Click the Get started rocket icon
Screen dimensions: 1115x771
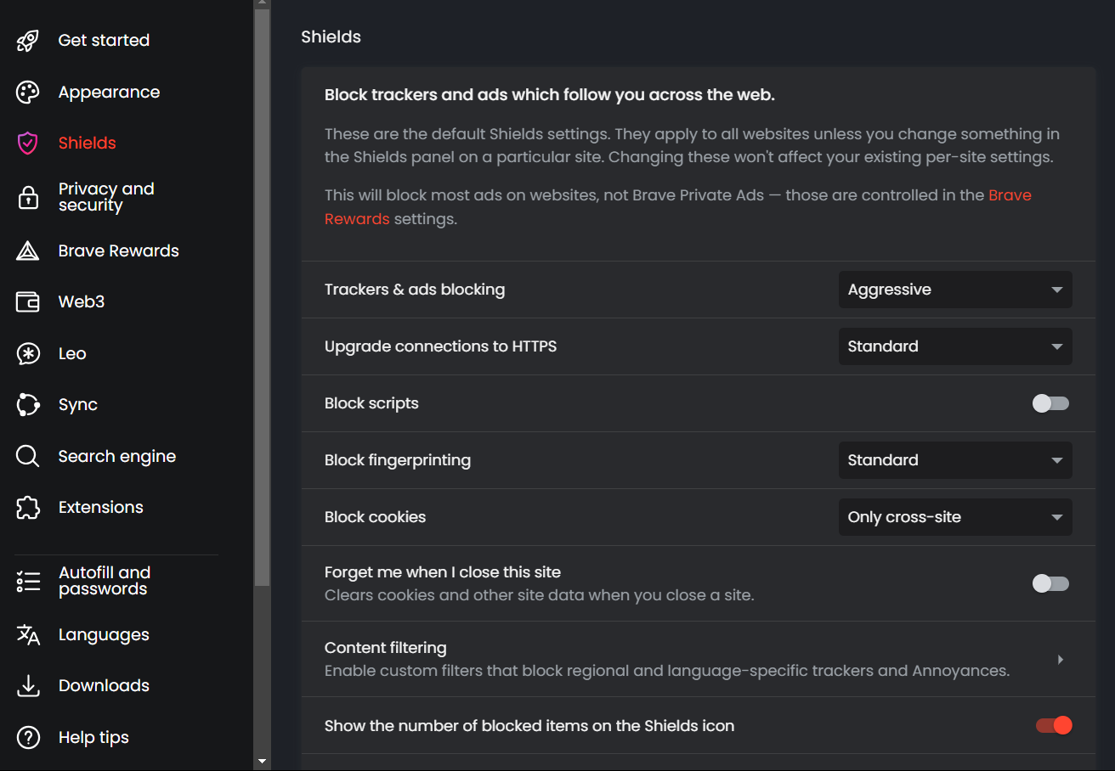point(28,41)
